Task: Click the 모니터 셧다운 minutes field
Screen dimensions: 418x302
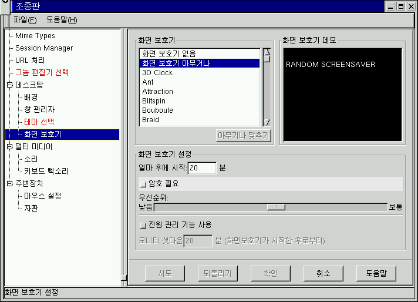Action: coord(198,241)
